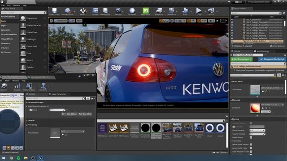Open the Asset menu in material editor
The height and width of the screenshot is (161, 287).
pyautogui.click(x=7, y=80)
